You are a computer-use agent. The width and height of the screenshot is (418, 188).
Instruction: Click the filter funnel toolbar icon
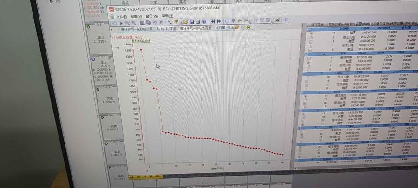click(176, 21)
